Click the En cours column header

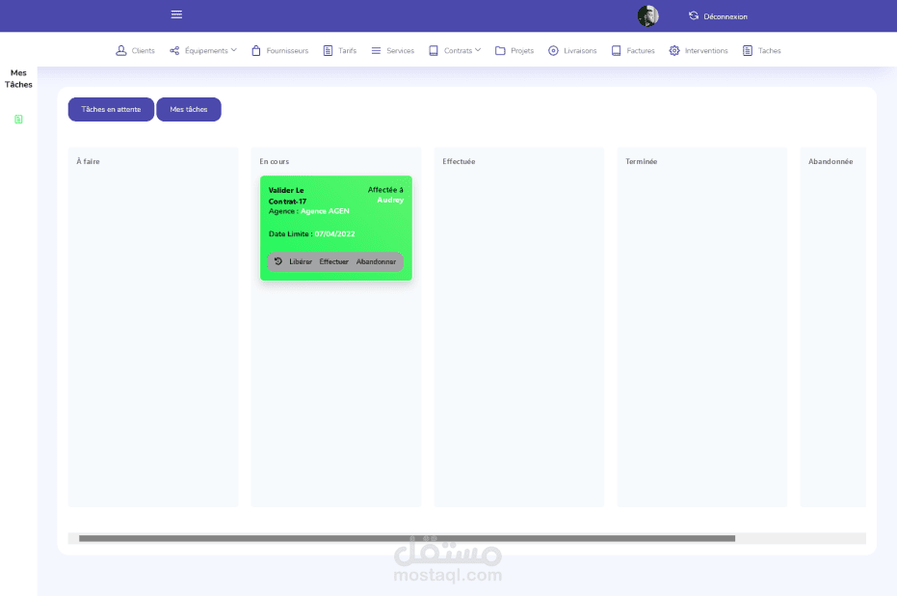coord(274,161)
